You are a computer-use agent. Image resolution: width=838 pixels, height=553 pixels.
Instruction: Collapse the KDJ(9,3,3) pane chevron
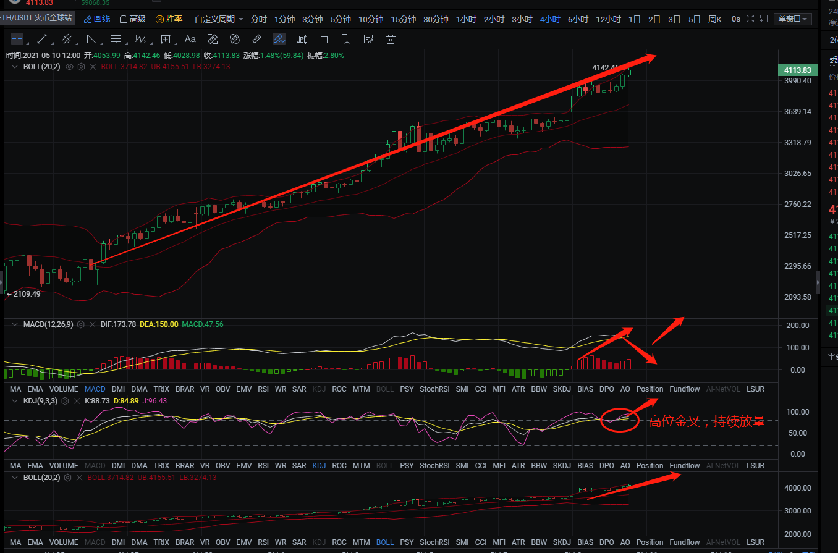pyautogui.click(x=15, y=400)
